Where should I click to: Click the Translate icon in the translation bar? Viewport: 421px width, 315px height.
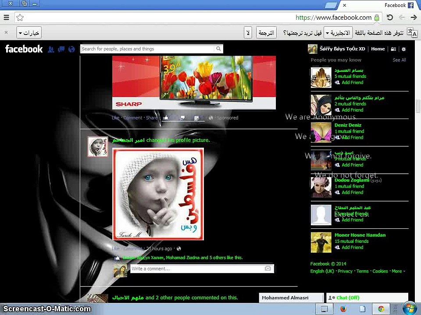[412, 33]
